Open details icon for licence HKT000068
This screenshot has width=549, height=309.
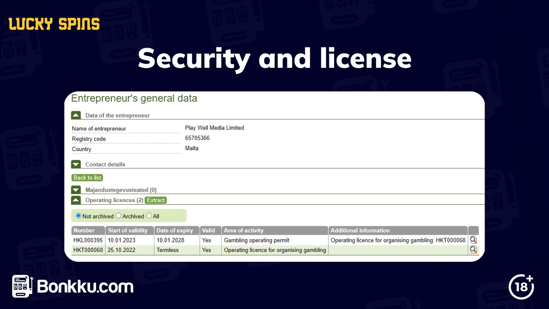click(x=474, y=250)
